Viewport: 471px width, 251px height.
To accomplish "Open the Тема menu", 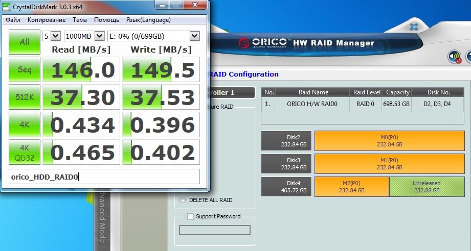I will click(x=80, y=20).
